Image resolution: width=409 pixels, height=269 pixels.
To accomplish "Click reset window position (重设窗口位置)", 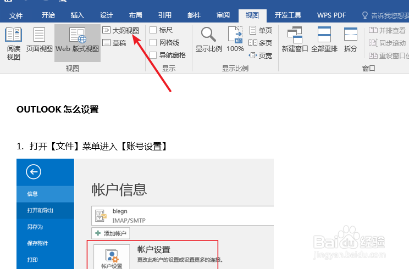I will [x=389, y=55].
